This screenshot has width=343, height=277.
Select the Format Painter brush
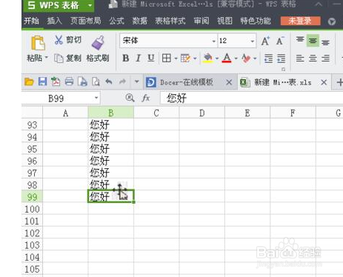point(98,43)
